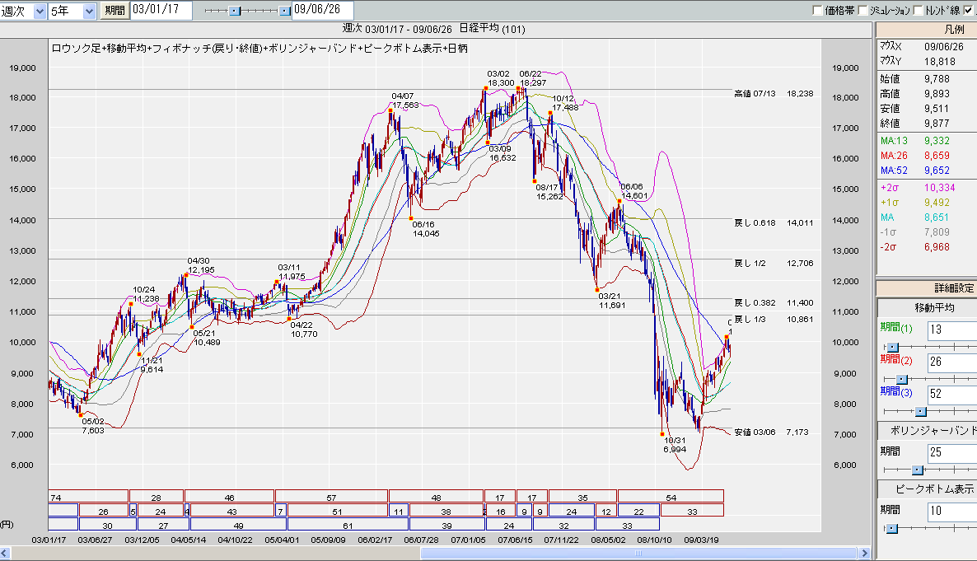Click the +2σ legend value 10,334
The height and width of the screenshot is (561, 977).
tap(940, 188)
